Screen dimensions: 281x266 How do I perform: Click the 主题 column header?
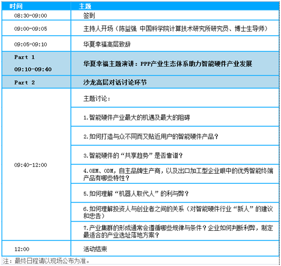pos(85,6)
